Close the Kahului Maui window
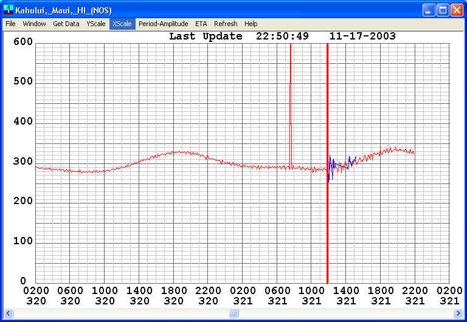Screen dimensions: 467x322 (x=457, y=10)
